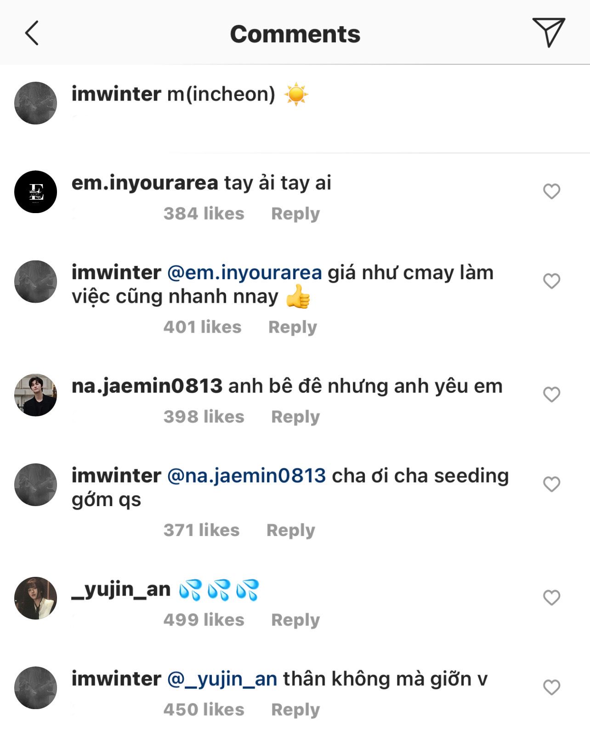Reply to em.inyourarea's comment

[x=295, y=214]
